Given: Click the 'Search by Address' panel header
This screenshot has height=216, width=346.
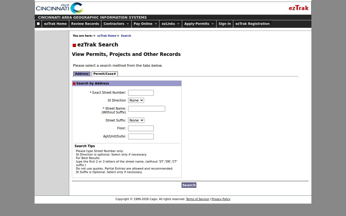Looking at the screenshot, I should tap(127, 83).
